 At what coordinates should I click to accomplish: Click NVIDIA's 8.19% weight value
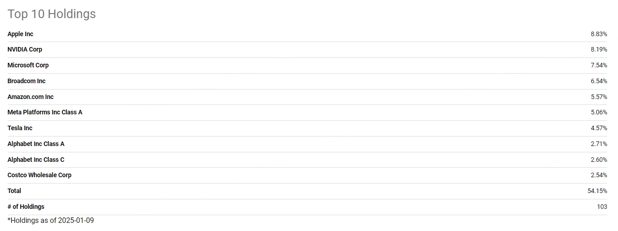click(599, 49)
